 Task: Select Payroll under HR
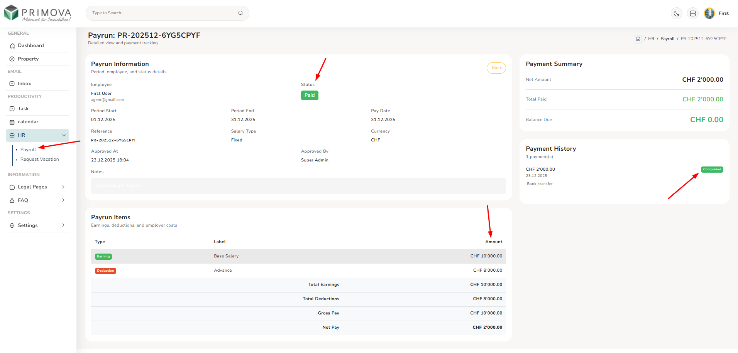point(28,150)
